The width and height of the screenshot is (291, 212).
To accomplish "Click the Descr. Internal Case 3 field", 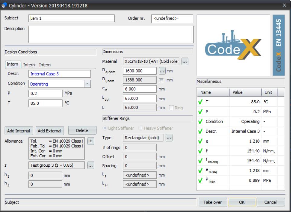I will pyautogui.click(x=60, y=74).
